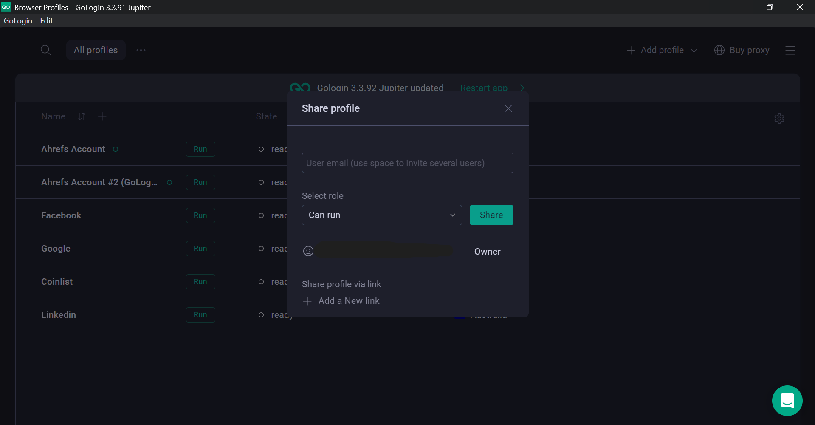This screenshot has width=815, height=425.
Task: Run the Ahrefs Account profile
Action: click(x=200, y=149)
